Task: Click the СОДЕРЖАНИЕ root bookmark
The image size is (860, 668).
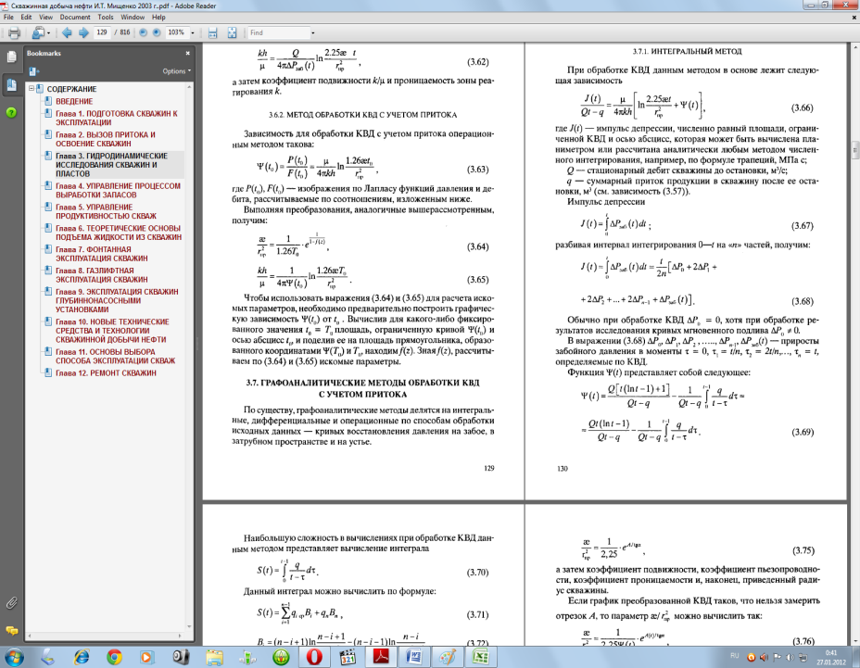Action: tap(71, 89)
